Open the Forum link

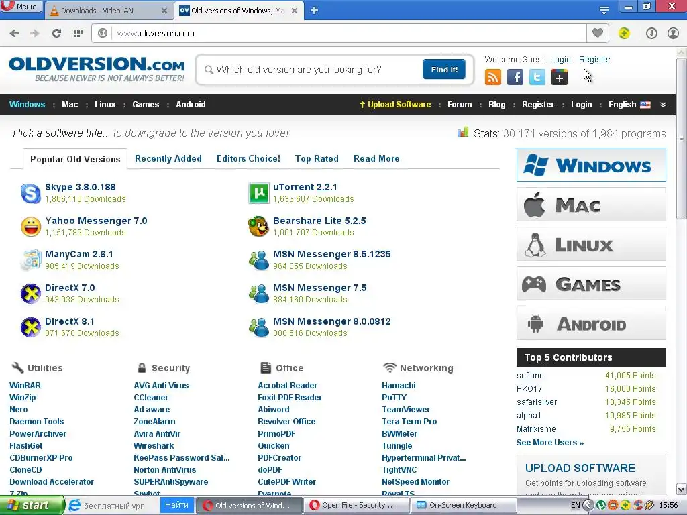point(460,105)
